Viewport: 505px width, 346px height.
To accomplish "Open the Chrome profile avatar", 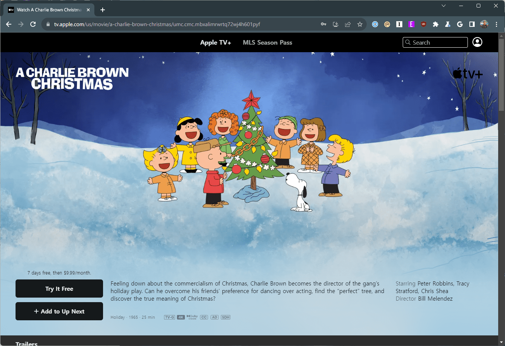I will (484, 24).
